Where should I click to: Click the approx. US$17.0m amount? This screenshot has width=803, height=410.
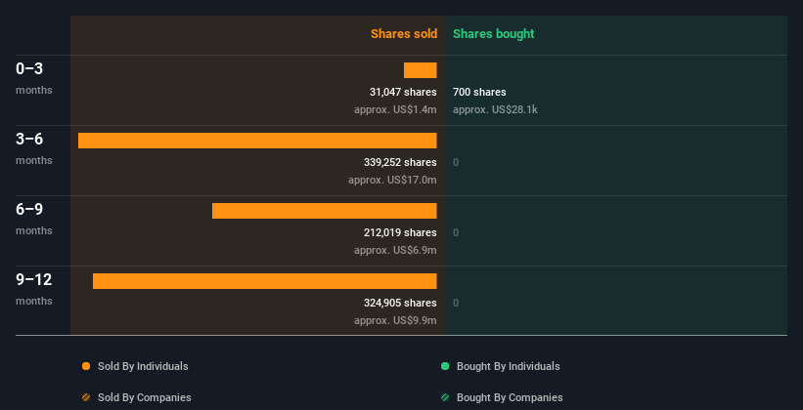click(x=392, y=180)
